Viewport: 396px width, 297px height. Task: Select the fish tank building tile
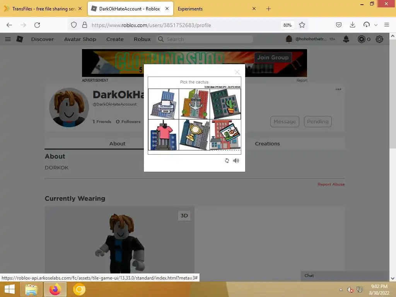click(225, 135)
